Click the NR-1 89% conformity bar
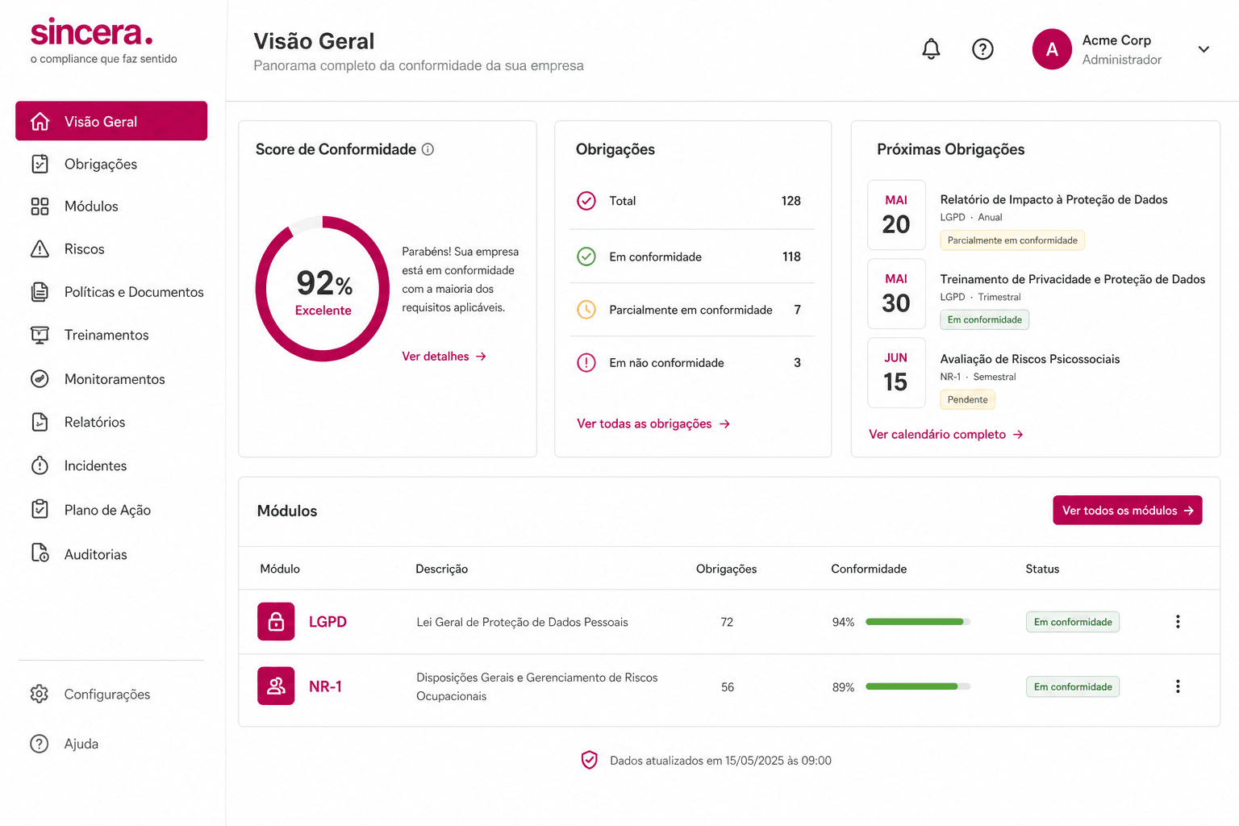 918,686
